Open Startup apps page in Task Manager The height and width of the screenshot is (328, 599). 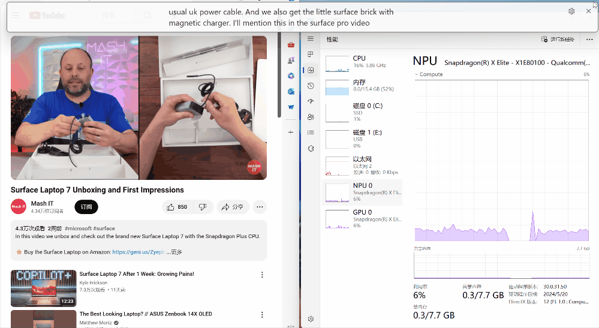(x=311, y=101)
